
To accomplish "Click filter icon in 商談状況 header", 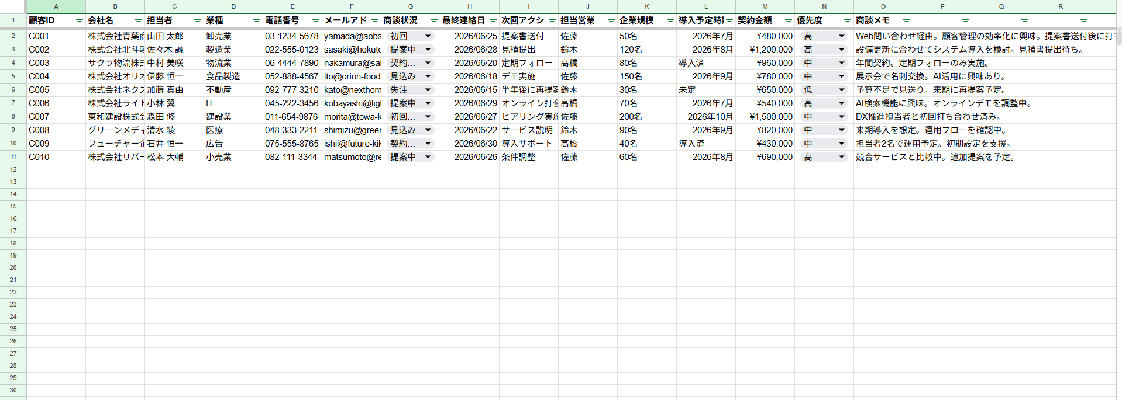I will pyautogui.click(x=433, y=21).
